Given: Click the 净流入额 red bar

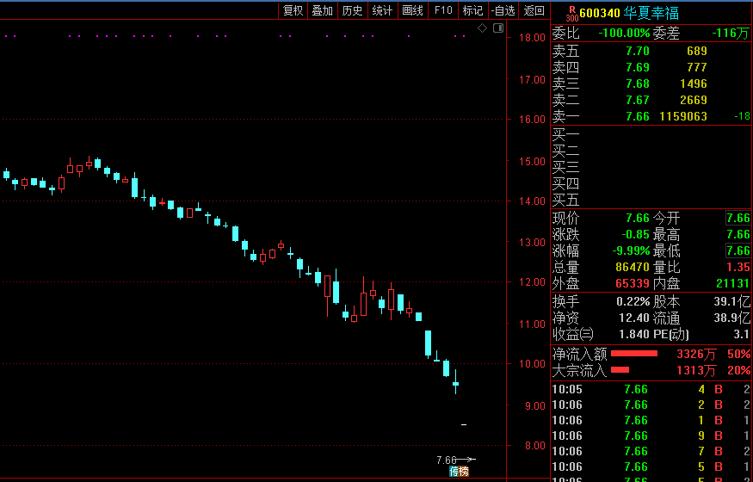Looking at the screenshot, I should 634,354.
